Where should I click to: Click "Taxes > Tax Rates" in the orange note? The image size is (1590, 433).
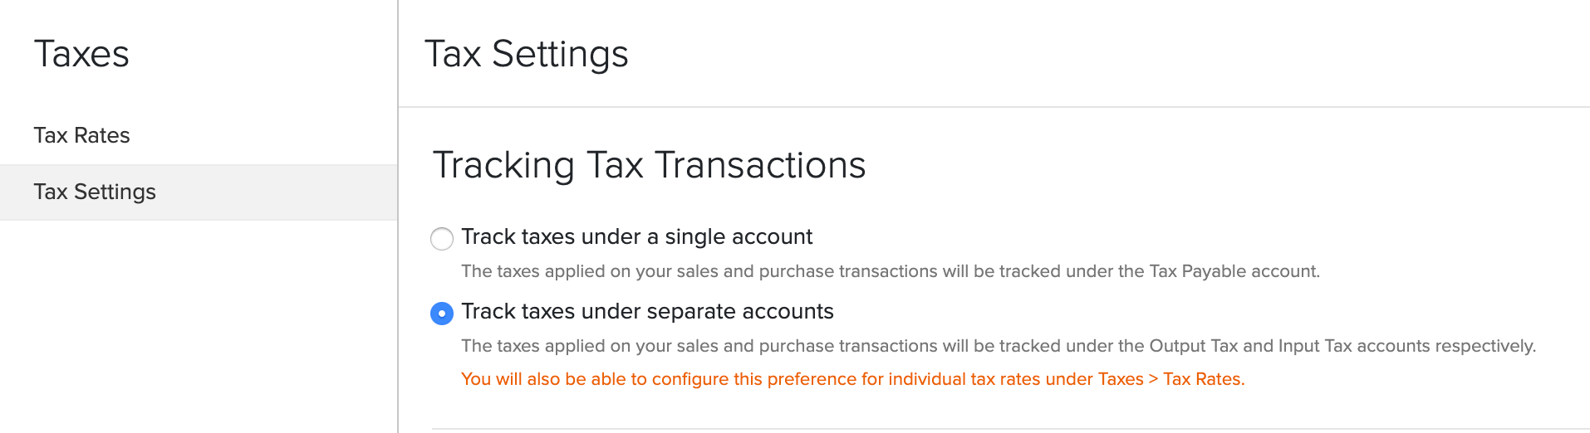(x=1170, y=379)
